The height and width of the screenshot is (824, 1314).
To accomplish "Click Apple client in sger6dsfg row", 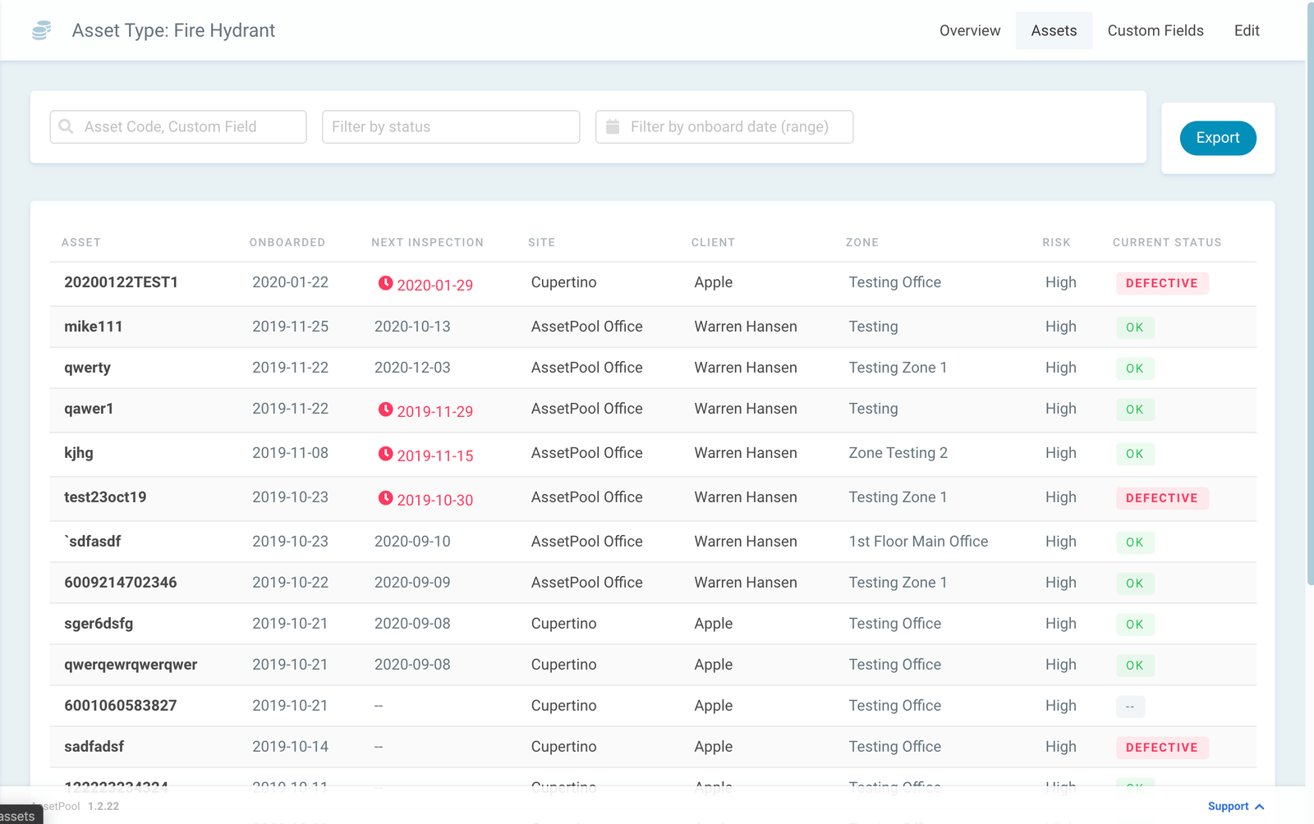I will (x=713, y=624).
